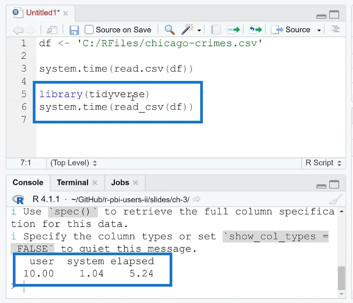The image size is (353, 303).
Task: Close the Untitled1 tab
Action: [66, 13]
